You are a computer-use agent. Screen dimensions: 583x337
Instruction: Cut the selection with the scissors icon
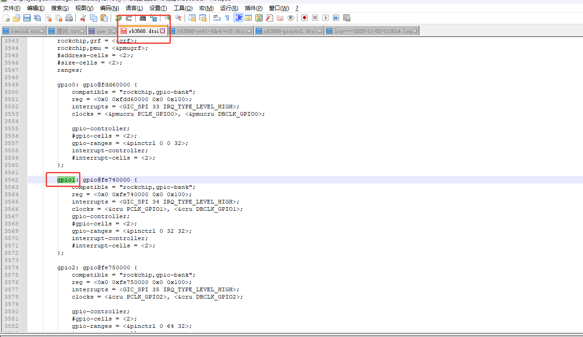(83, 18)
